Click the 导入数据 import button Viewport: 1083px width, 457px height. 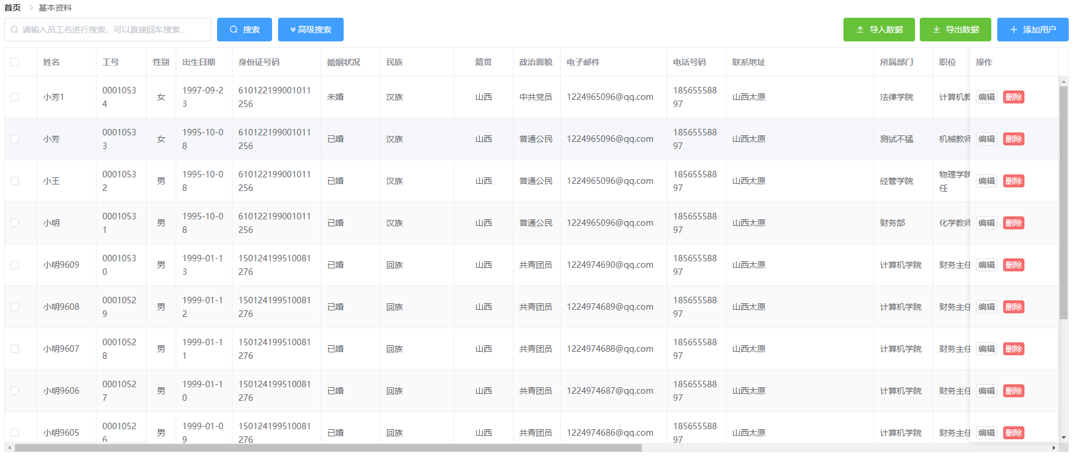coord(879,30)
